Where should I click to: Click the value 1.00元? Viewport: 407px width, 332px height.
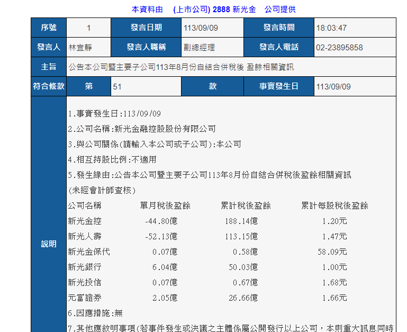pos(334,267)
